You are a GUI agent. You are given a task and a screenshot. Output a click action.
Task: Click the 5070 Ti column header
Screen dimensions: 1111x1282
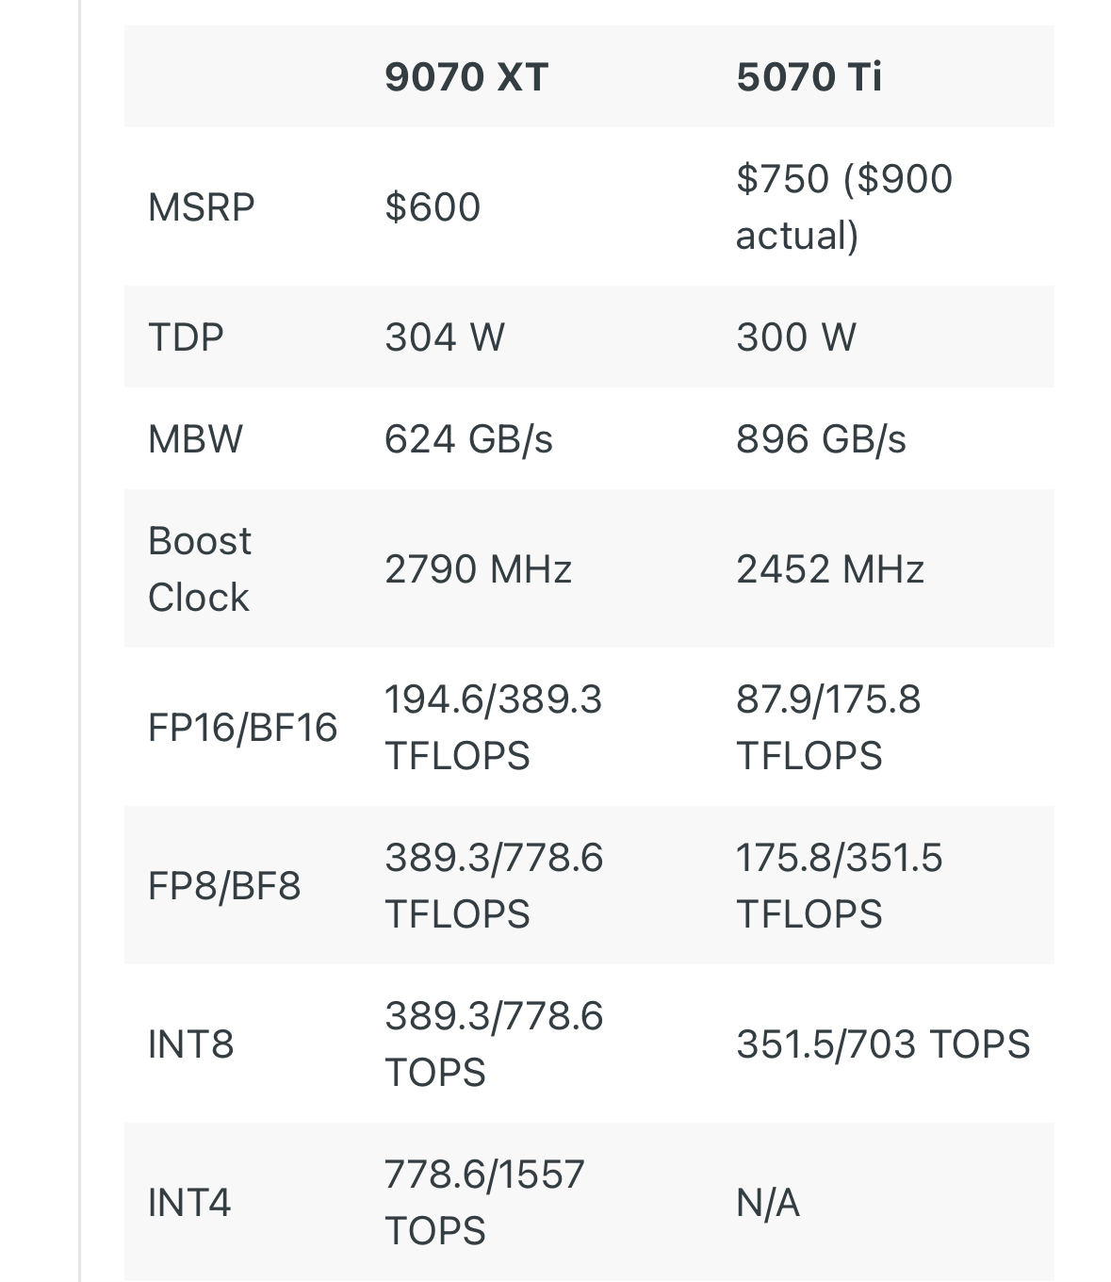(x=809, y=77)
